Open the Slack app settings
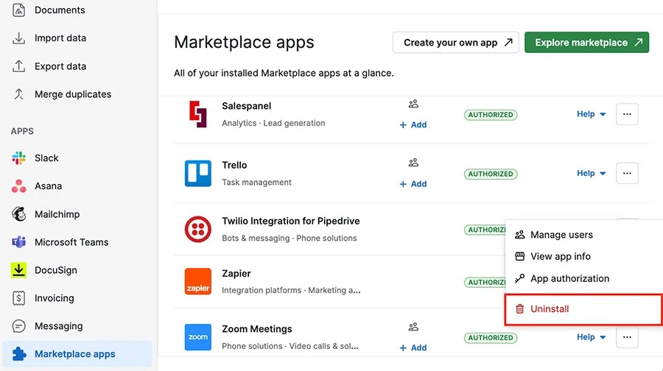The height and width of the screenshot is (371, 663). [x=35, y=158]
